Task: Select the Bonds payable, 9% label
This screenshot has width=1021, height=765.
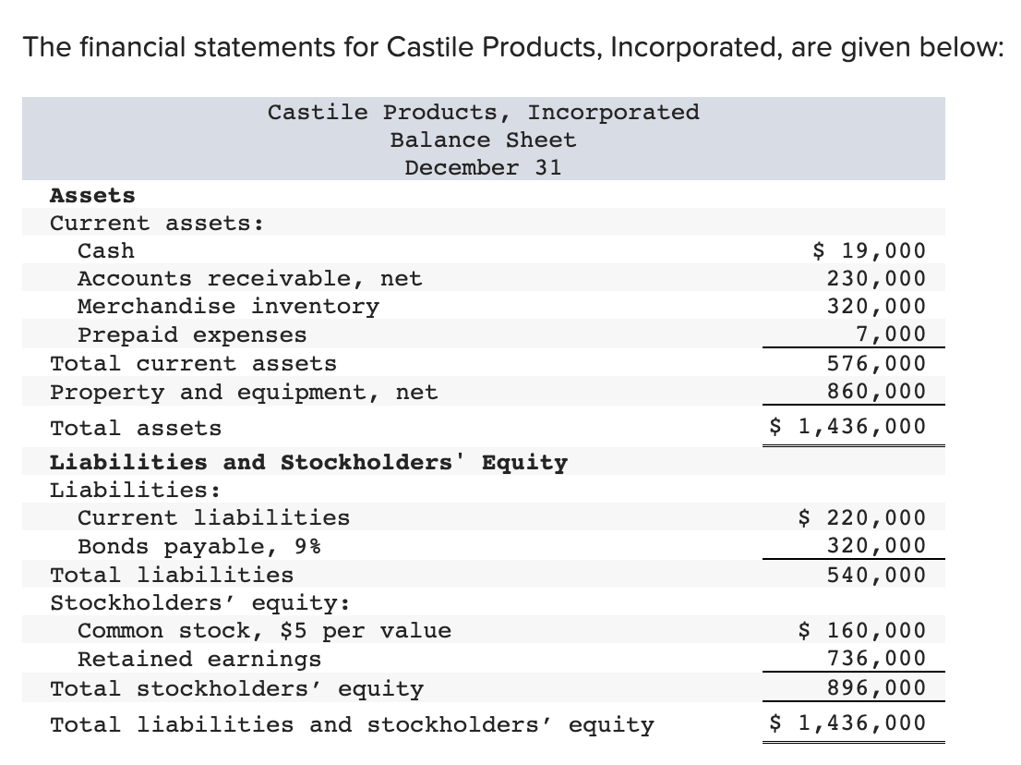Action: pos(199,546)
